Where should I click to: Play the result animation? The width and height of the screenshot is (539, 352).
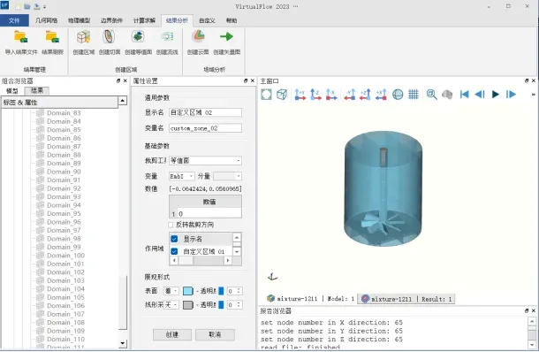click(x=496, y=95)
